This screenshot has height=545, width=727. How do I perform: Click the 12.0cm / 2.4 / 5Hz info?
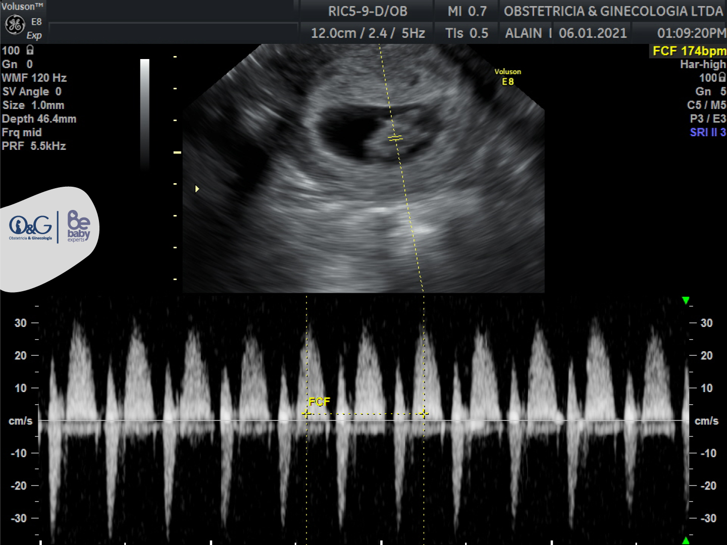pyautogui.click(x=368, y=33)
